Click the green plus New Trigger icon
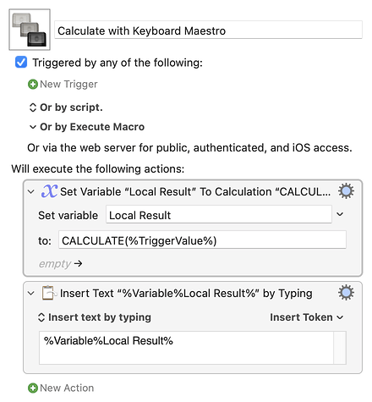The height and width of the screenshot is (402, 372). [x=33, y=84]
